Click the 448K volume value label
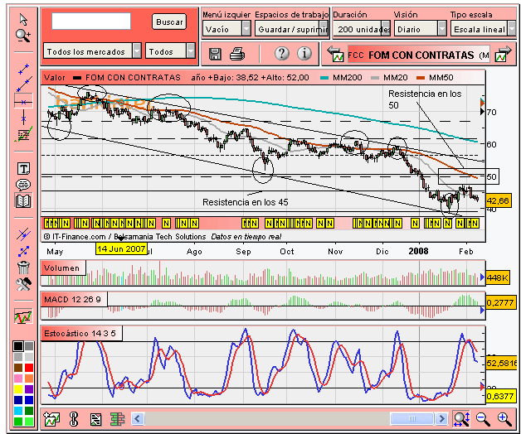This screenshot has width=521, height=434. (498, 277)
